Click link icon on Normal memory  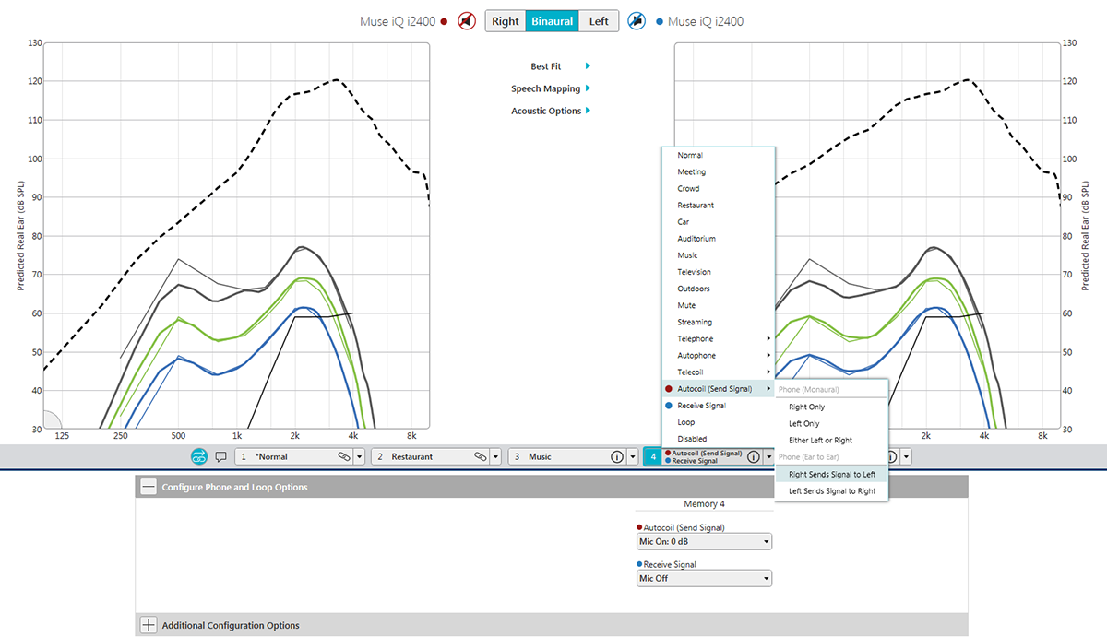[344, 456]
